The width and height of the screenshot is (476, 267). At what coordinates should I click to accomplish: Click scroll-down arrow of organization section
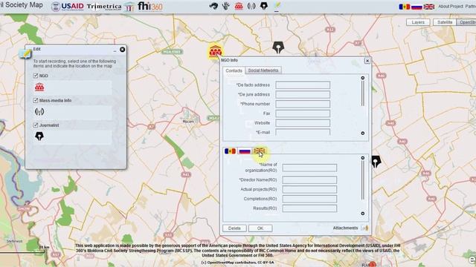click(362, 214)
